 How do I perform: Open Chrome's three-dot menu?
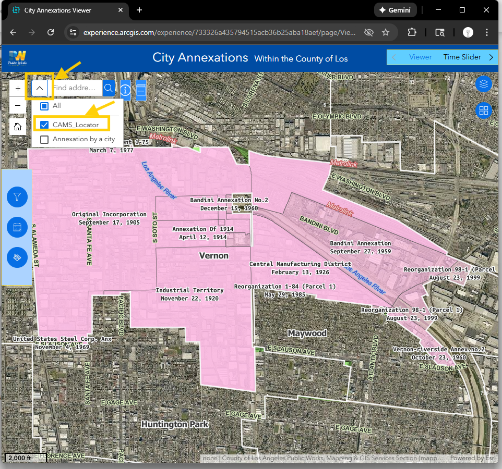click(x=487, y=32)
